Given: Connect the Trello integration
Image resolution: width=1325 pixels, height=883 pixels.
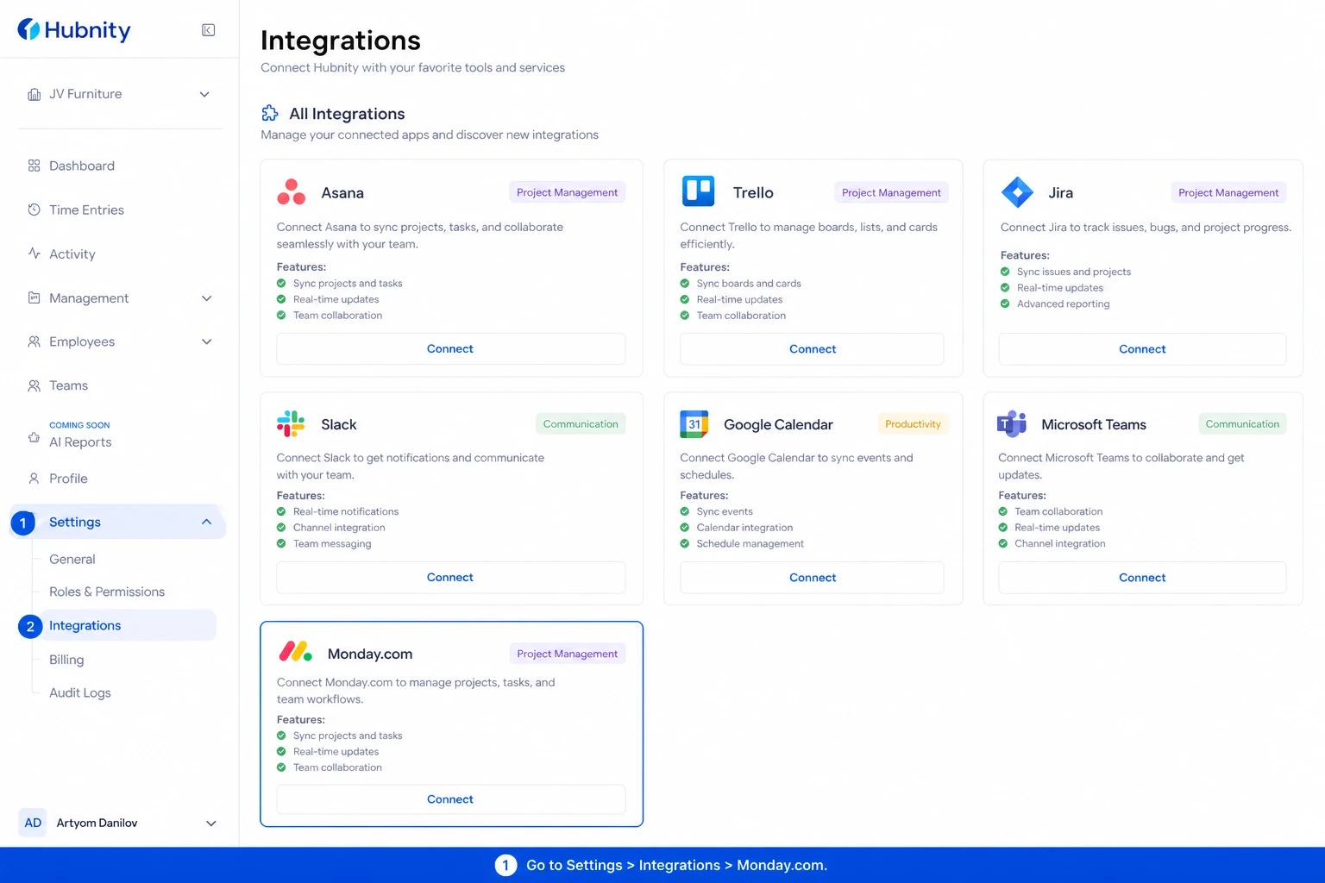Looking at the screenshot, I should [813, 348].
